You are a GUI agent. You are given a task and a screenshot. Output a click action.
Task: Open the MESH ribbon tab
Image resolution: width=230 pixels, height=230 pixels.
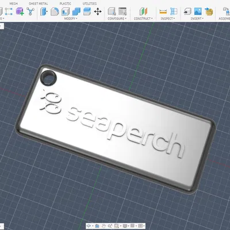point(13,3)
